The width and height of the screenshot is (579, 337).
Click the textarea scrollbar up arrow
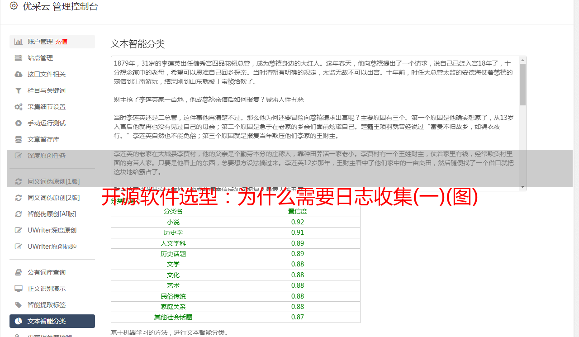click(x=522, y=60)
